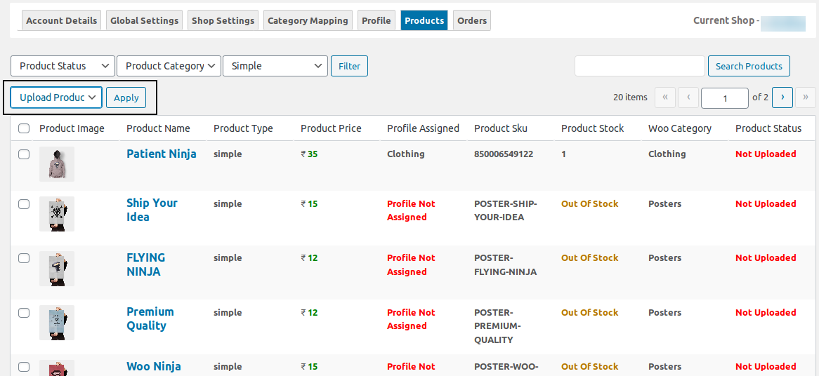Click the Product Price column header
Screen dimensions: 819x376
[x=331, y=128]
